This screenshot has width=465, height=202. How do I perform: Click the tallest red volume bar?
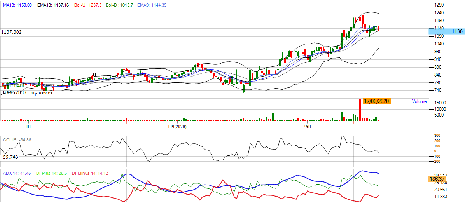[x=360, y=111]
